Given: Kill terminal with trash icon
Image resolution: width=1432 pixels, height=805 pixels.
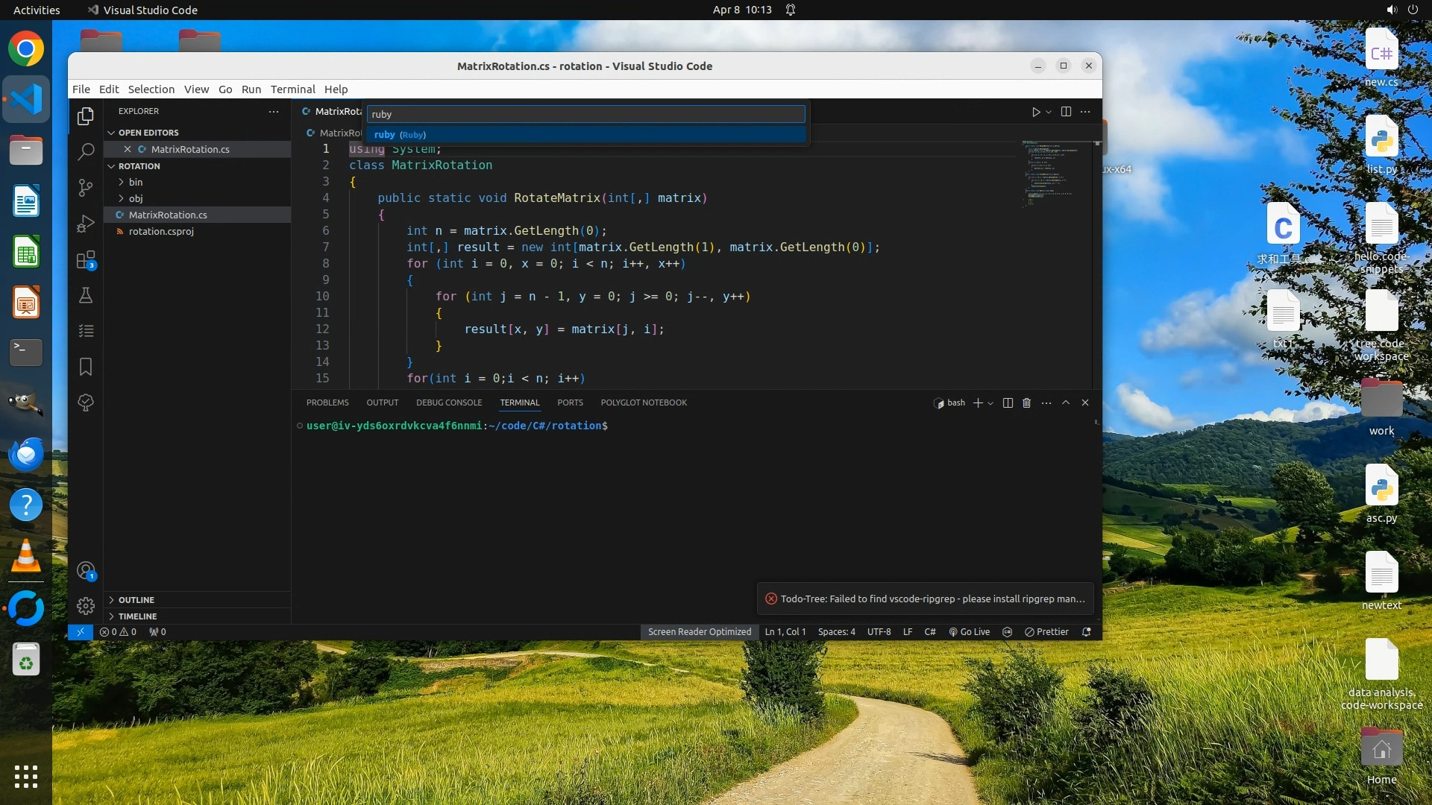Looking at the screenshot, I should tap(1026, 402).
